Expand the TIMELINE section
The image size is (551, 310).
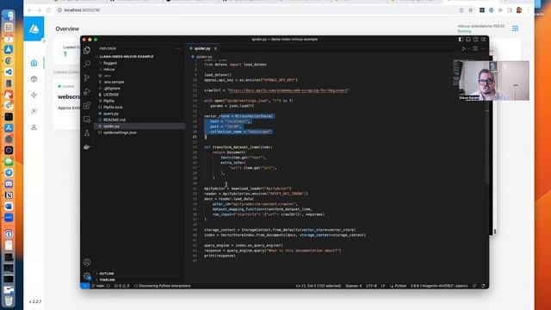coord(107,280)
